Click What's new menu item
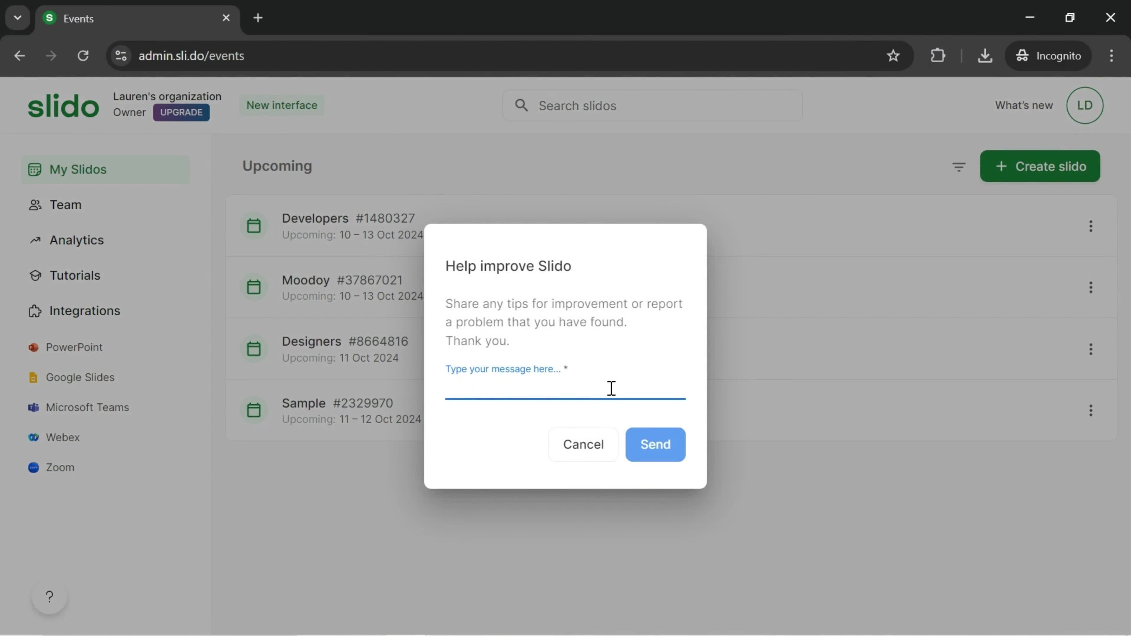 tap(1024, 105)
